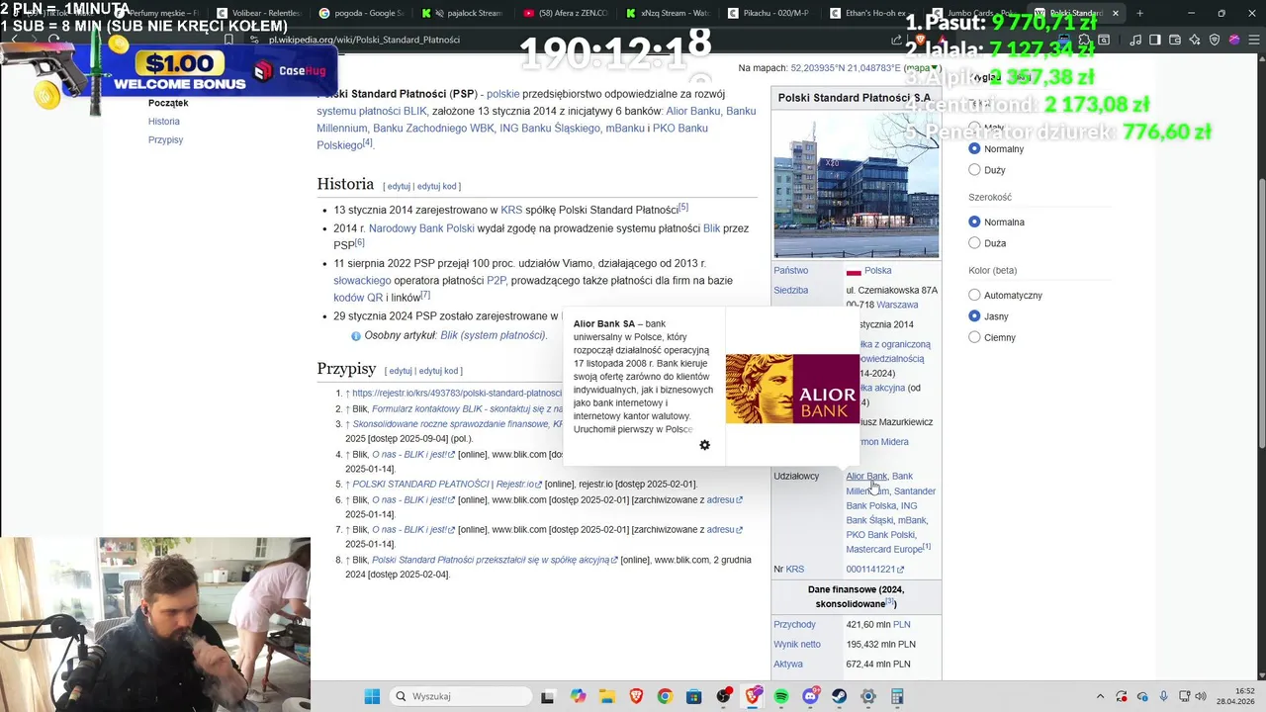Select the Jasny color mode
Viewport: 1266px width, 712px height.
pos(974,316)
